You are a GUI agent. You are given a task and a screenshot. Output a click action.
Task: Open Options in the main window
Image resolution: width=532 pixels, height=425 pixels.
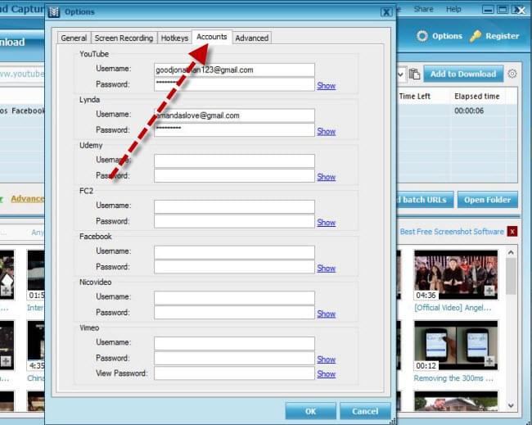click(440, 36)
